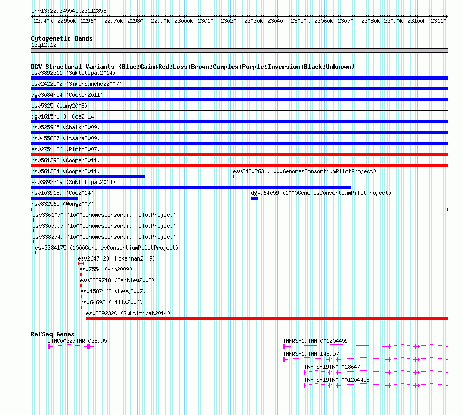Click the red nsv561292 loss bar
Viewport: 463px width, 415px height.
click(x=239, y=165)
